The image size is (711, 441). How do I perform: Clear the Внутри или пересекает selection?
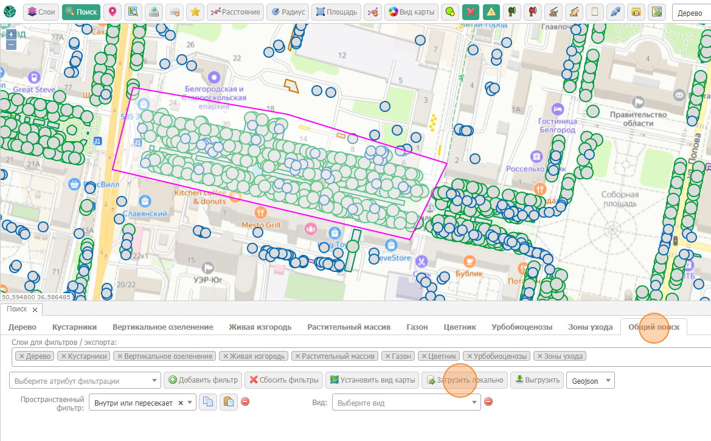point(180,403)
